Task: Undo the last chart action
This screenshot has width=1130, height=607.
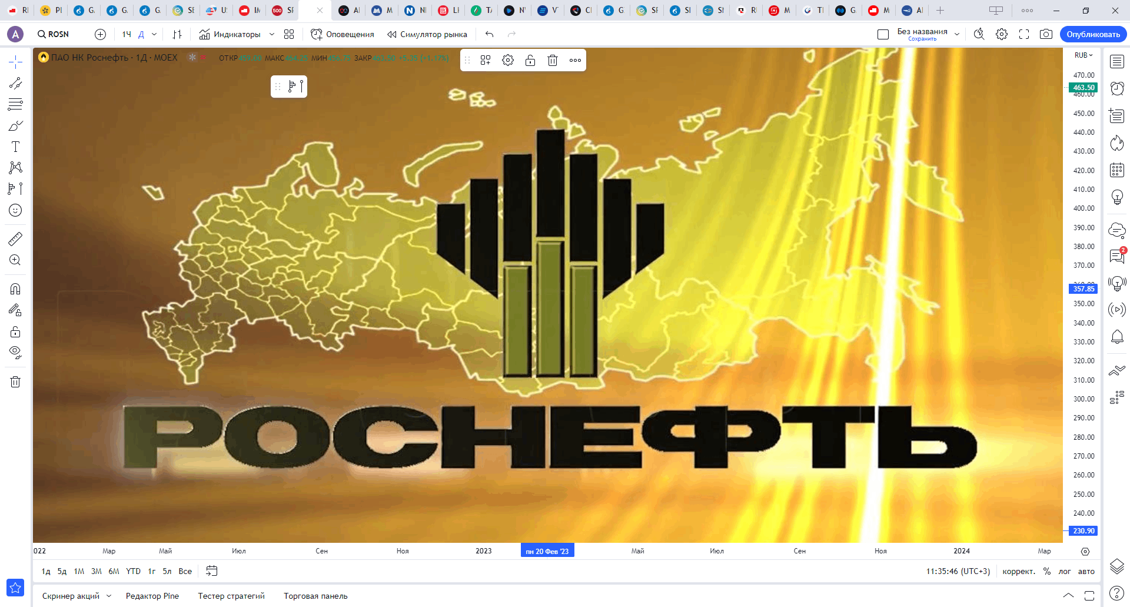Action: [x=490, y=34]
